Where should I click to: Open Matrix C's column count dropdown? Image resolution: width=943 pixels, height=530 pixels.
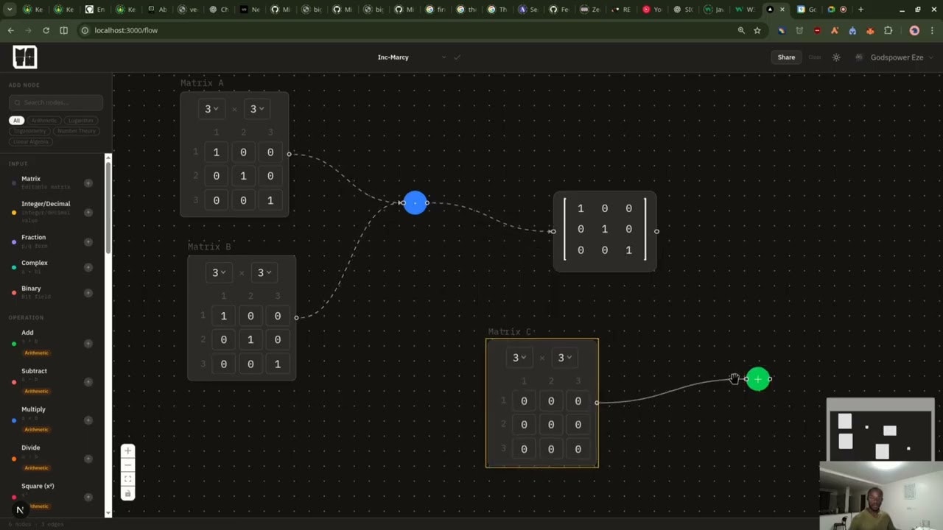point(564,357)
